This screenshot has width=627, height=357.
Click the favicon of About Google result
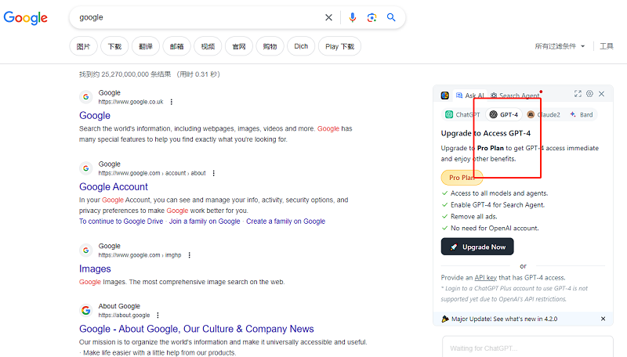click(x=85, y=310)
